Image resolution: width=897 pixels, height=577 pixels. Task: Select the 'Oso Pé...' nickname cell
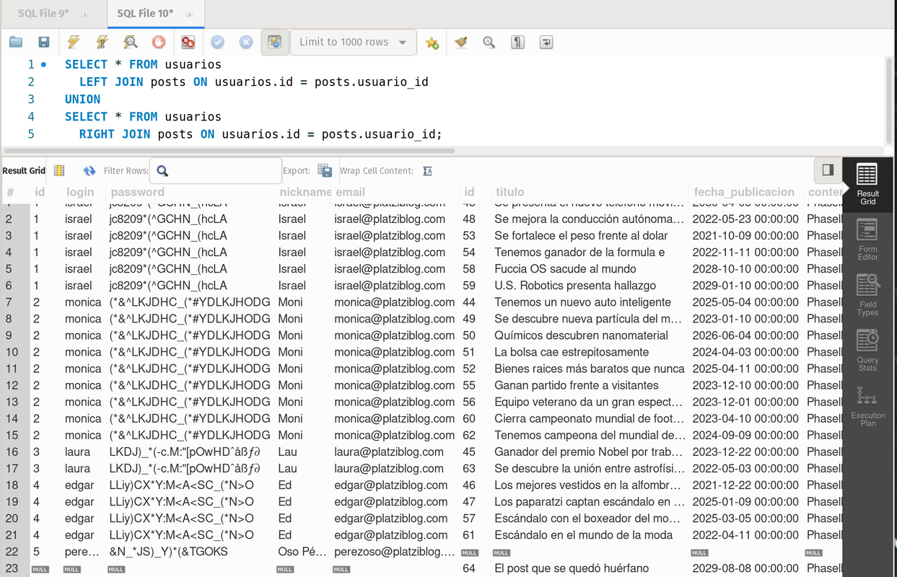click(303, 552)
